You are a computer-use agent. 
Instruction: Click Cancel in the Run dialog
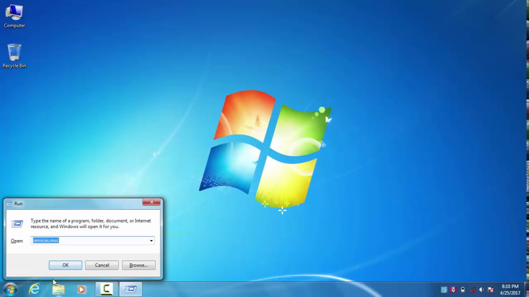pyautogui.click(x=102, y=265)
